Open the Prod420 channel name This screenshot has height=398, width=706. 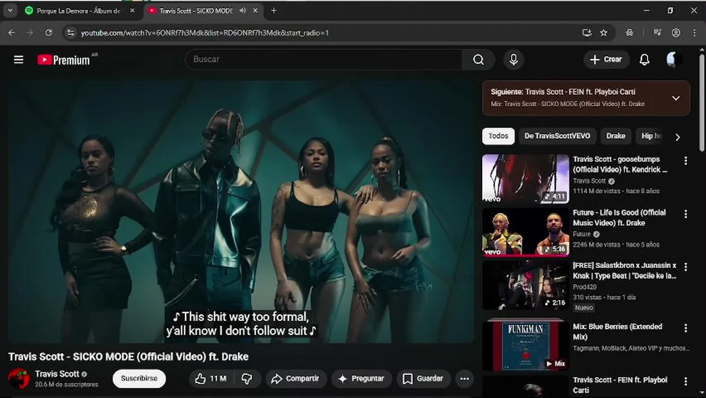(x=586, y=287)
